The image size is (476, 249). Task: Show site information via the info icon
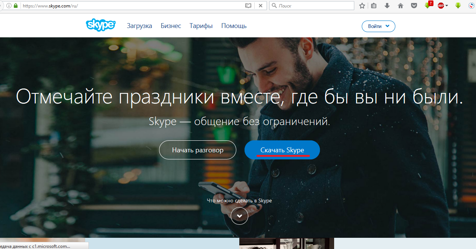[x=9, y=6]
